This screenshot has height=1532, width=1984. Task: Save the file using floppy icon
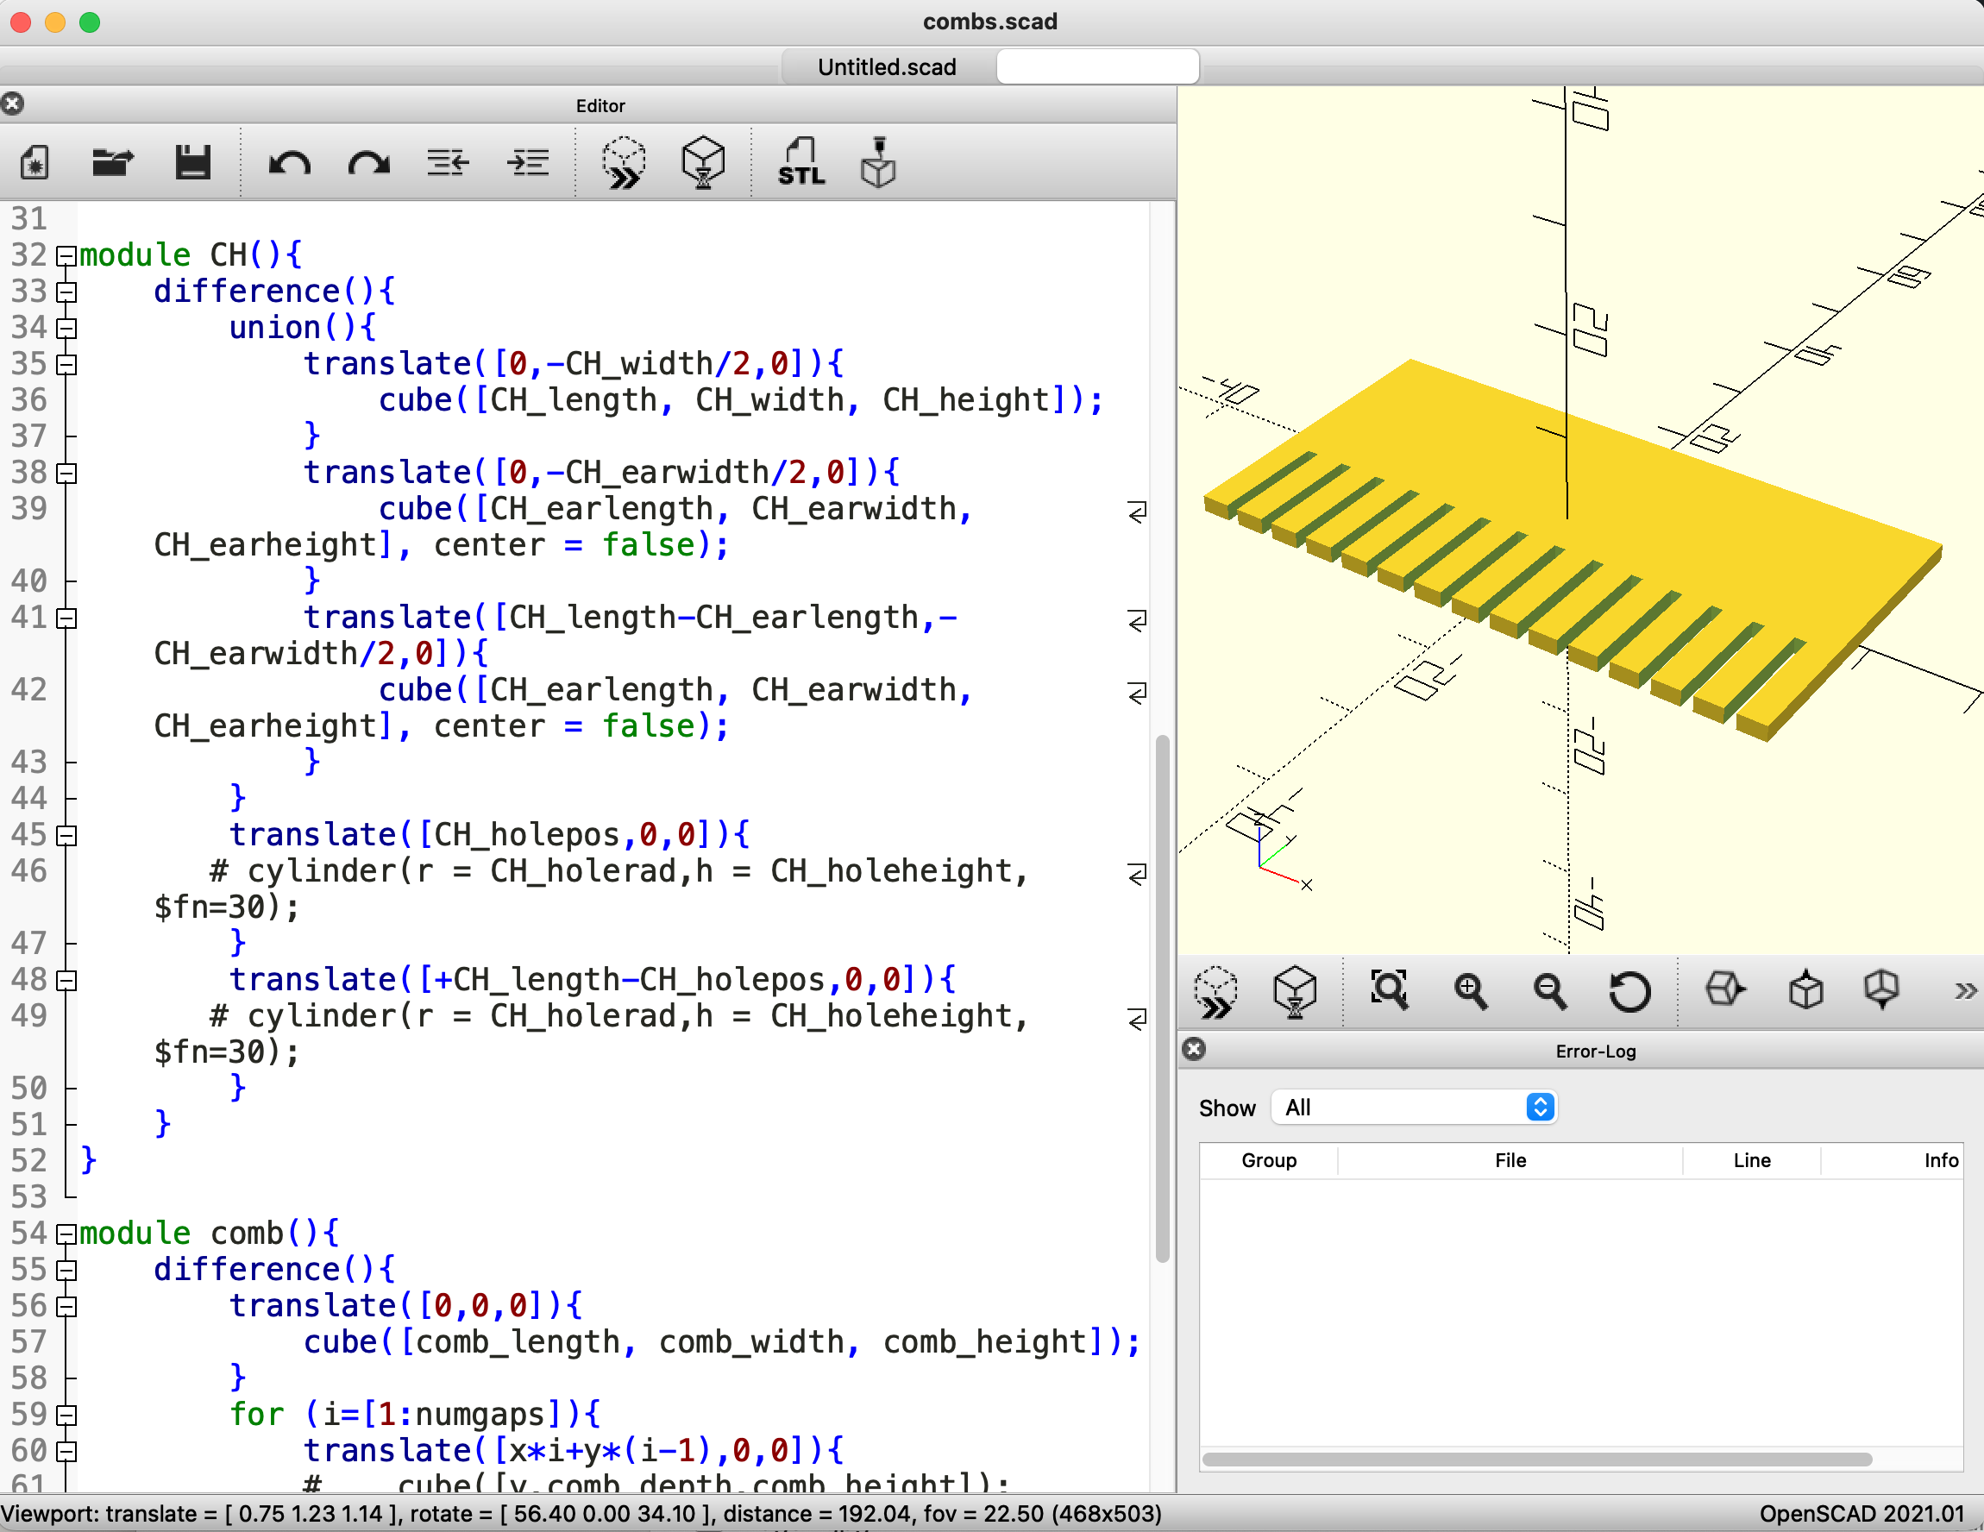[192, 164]
